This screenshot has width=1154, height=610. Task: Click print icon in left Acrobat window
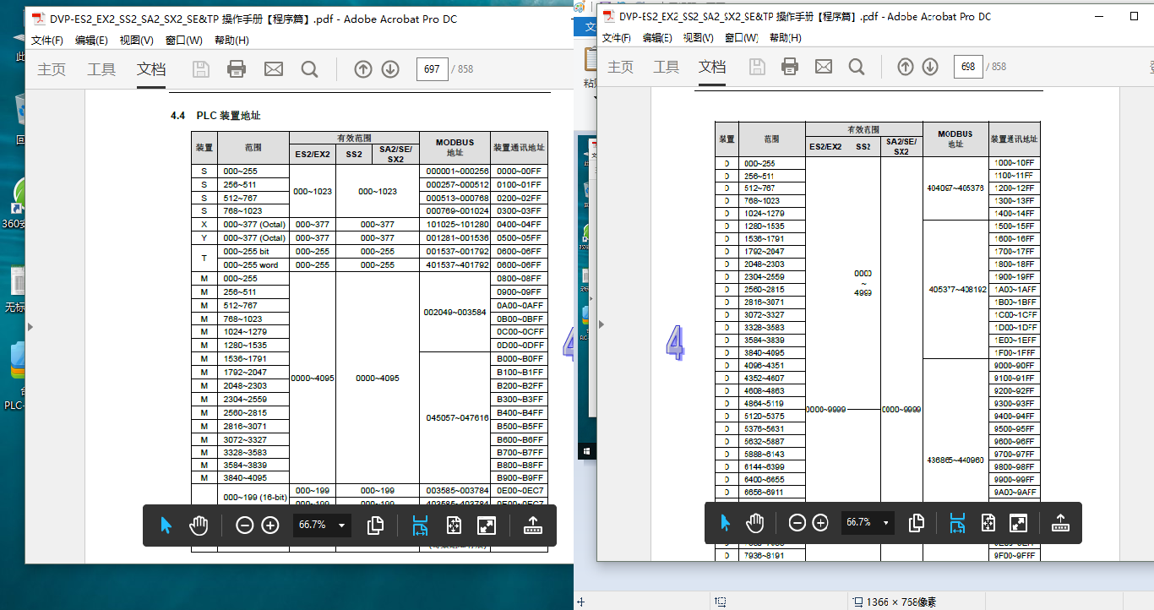pyautogui.click(x=236, y=69)
